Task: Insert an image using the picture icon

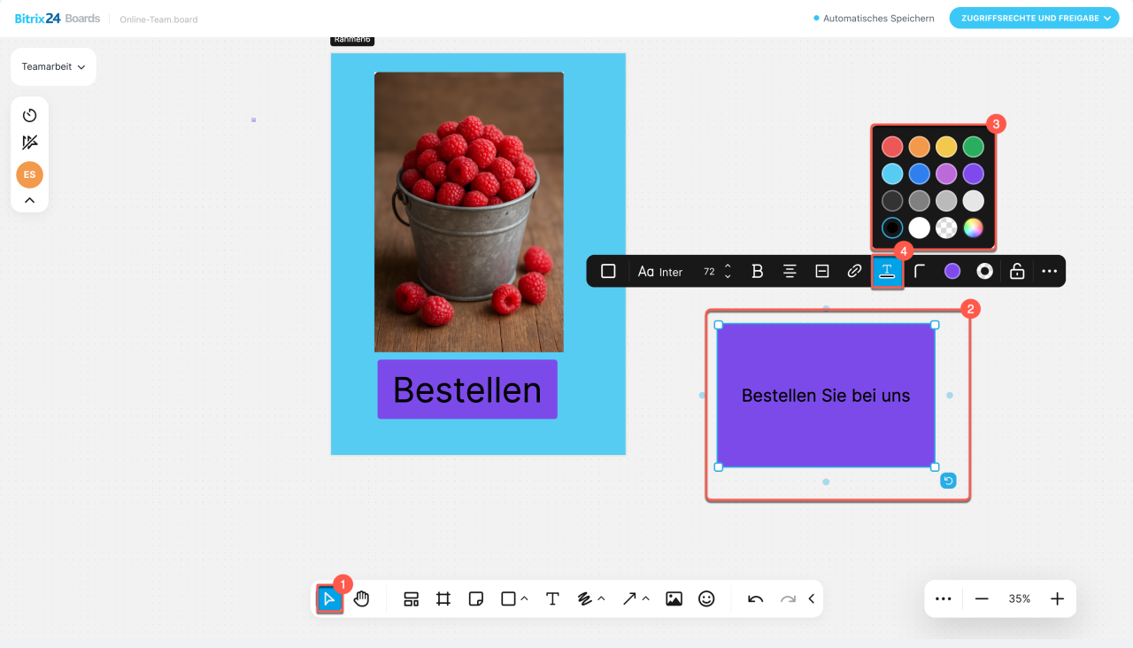Action: click(x=674, y=599)
